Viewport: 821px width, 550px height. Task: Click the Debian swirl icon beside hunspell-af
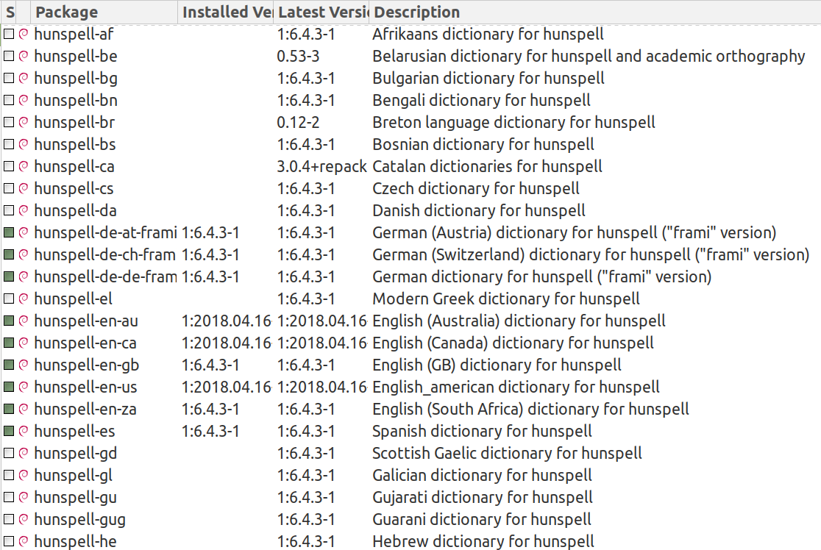coord(24,34)
